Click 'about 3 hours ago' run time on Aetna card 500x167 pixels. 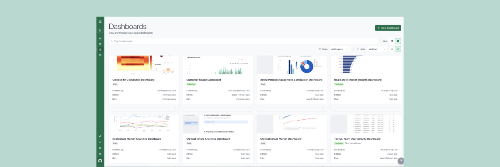pos(316,99)
